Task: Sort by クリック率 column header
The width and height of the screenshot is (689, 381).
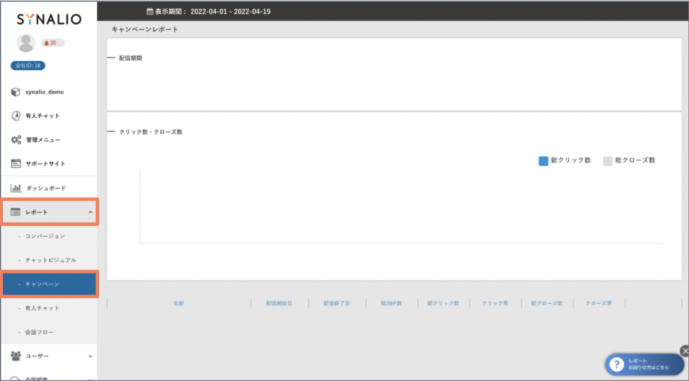Action: tap(495, 303)
